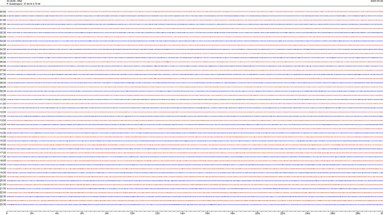Choose the 19:30 time row label
Screen dimensions: 383x215
point(3,173)
